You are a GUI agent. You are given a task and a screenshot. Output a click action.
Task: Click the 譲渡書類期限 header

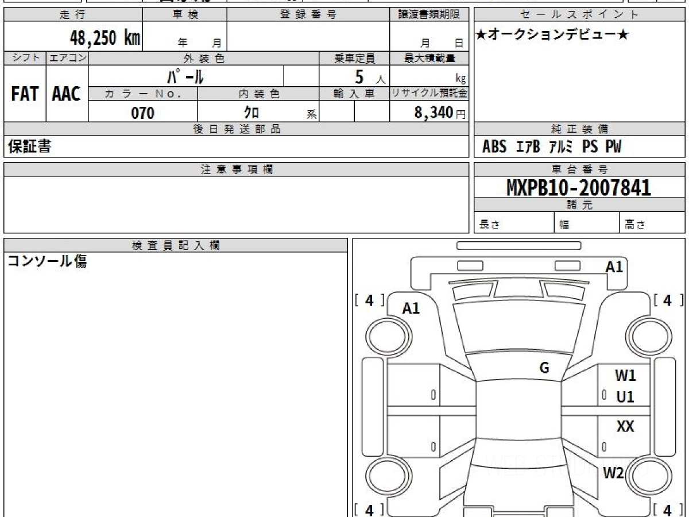click(x=429, y=15)
